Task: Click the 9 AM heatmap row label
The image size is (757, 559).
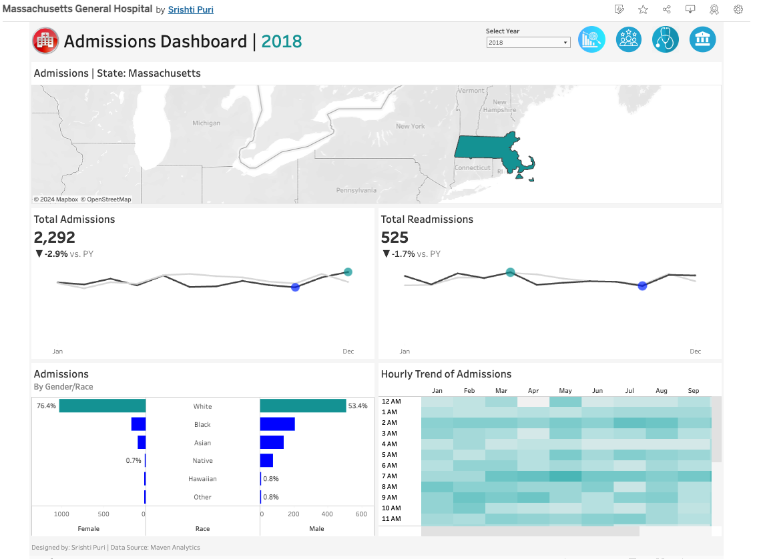Action: click(389, 497)
